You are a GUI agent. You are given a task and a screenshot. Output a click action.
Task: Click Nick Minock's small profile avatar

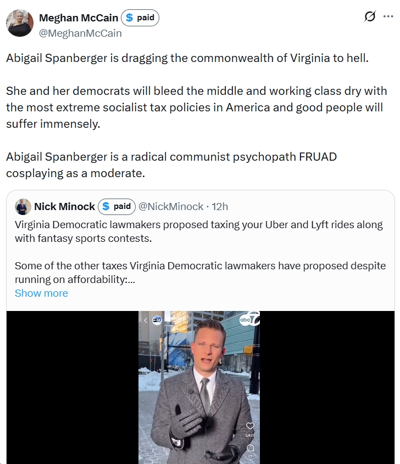23,206
